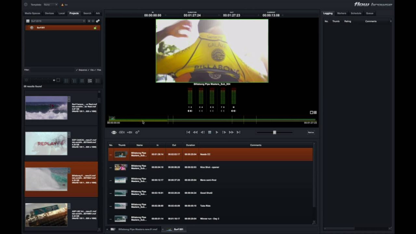Image resolution: width=416 pixels, height=234 pixels.
Task: Open the Template dropdown
Action: tap(50, 5)
